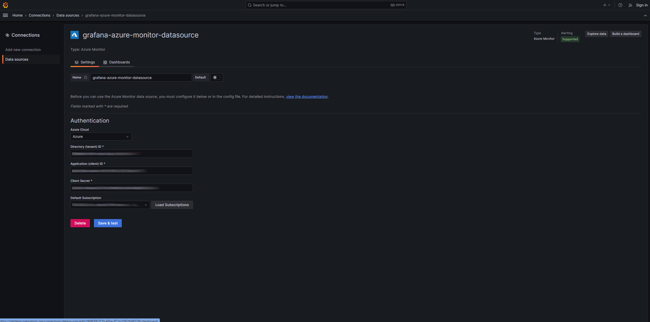Expand the Azure Cloud dropdown
Screen dimensions: 650x322
point(101,137)
